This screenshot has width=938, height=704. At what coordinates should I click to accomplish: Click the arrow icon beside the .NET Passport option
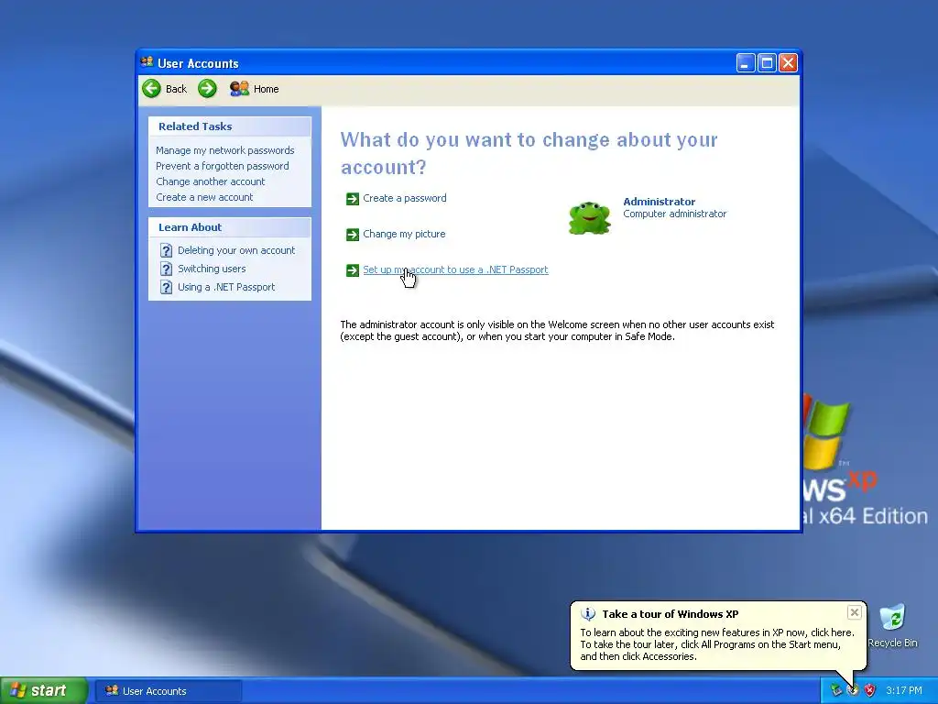point(353,270)
